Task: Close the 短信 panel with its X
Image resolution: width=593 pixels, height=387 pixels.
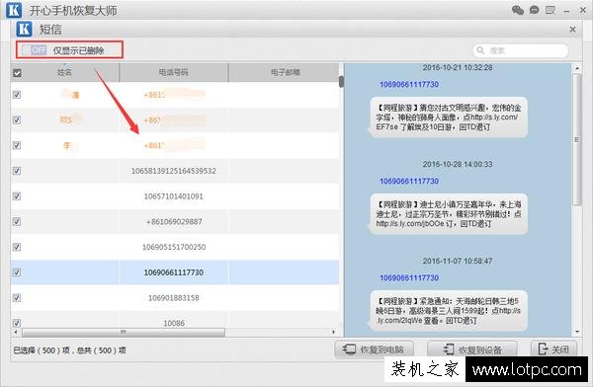Action: 572,29
